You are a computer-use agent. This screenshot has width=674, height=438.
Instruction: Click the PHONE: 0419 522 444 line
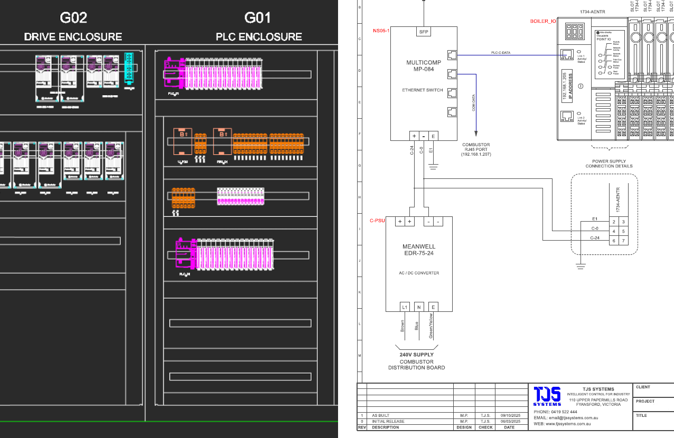tap(556, 412)
